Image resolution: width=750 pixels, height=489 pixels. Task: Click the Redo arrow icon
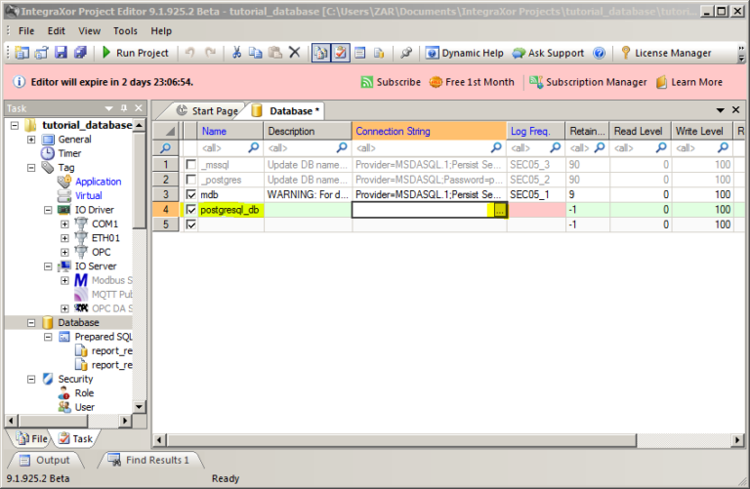coord(210,53)
